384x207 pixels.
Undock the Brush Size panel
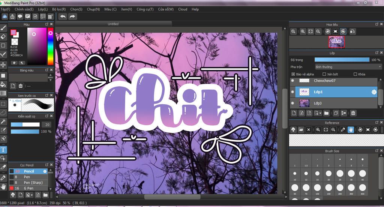[x=377, y=151]
